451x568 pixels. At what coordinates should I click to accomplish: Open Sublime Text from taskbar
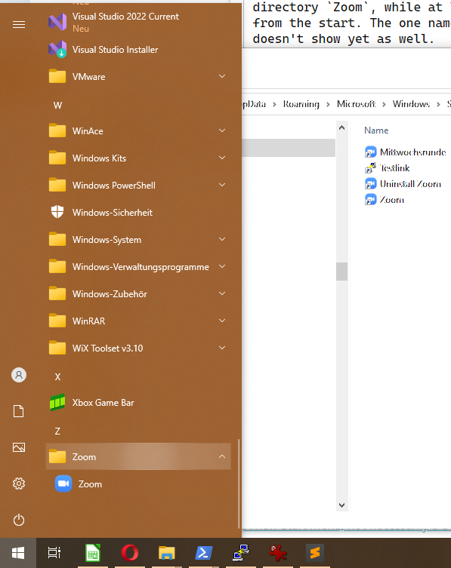click(x=315, y=553)
